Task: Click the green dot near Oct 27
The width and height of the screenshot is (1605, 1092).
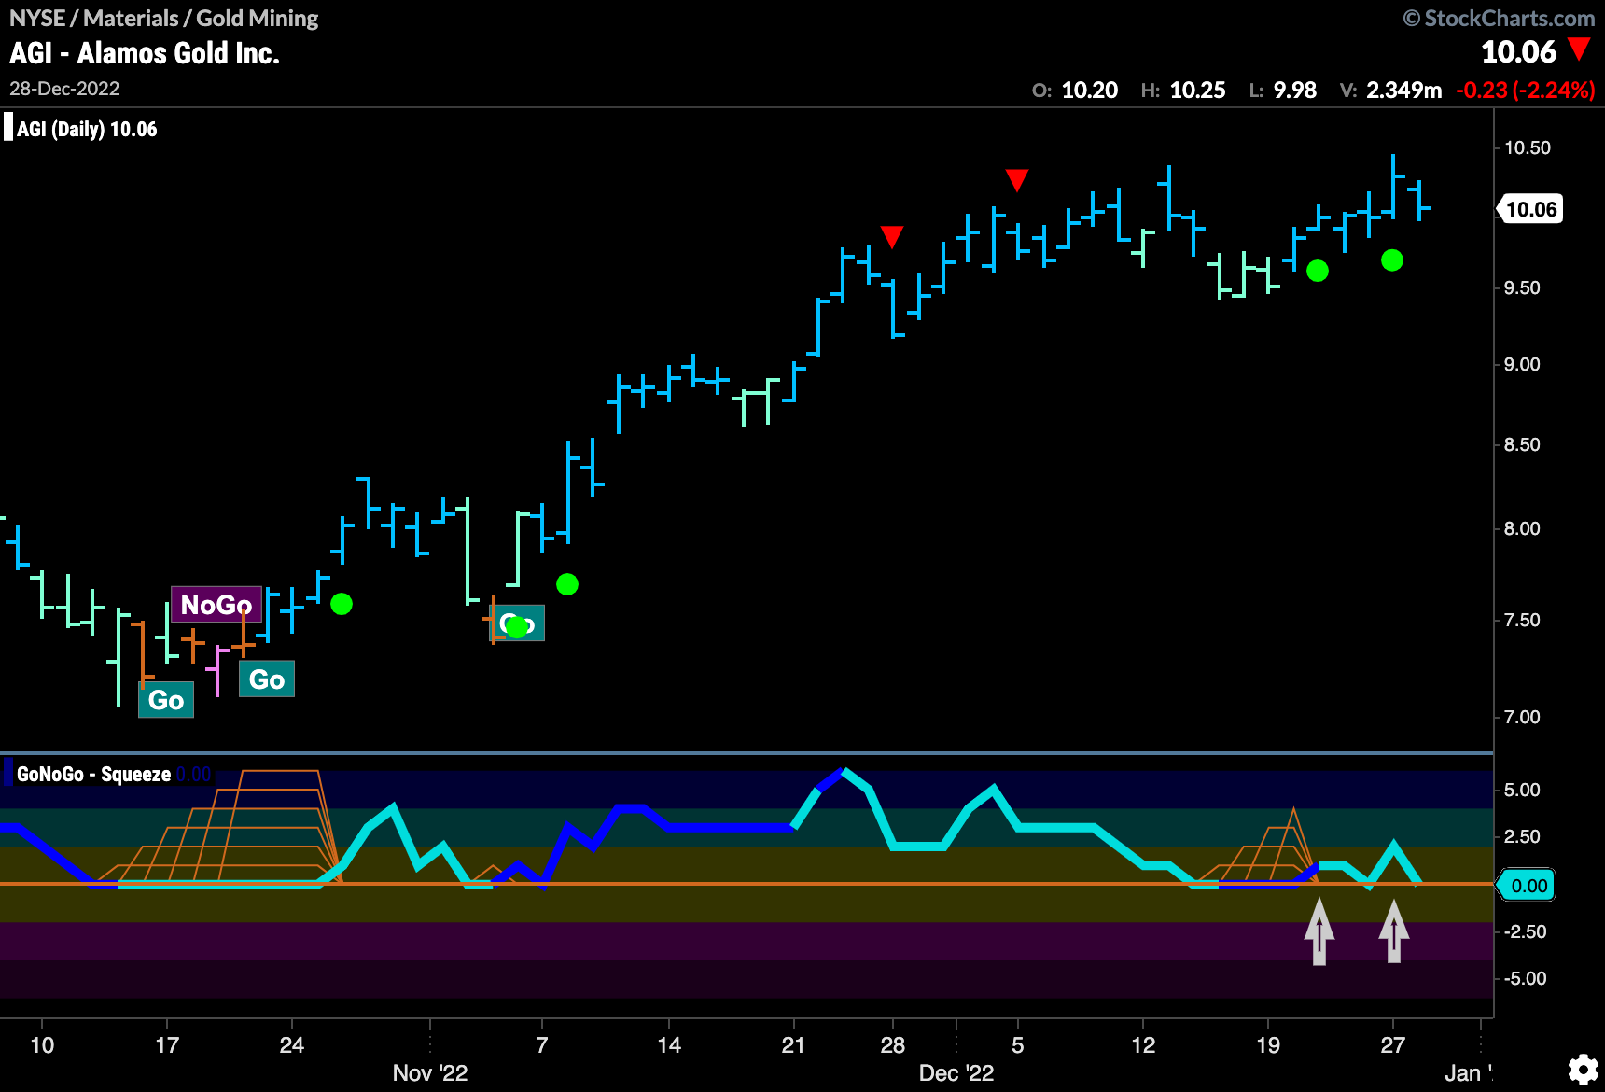Action: (x=342, y=604)
